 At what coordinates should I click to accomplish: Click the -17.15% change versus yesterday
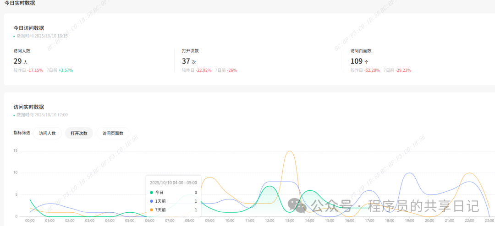(35, 70)
